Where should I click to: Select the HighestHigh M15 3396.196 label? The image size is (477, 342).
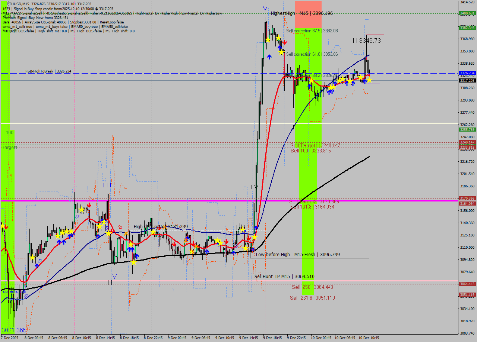pyautogui.click(x=301, y=13)
